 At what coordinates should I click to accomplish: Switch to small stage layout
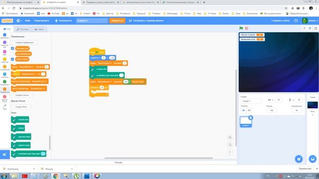(x=304, y=28)
